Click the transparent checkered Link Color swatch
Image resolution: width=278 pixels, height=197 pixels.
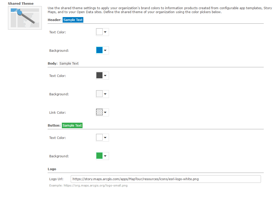(x=99, y=112)
